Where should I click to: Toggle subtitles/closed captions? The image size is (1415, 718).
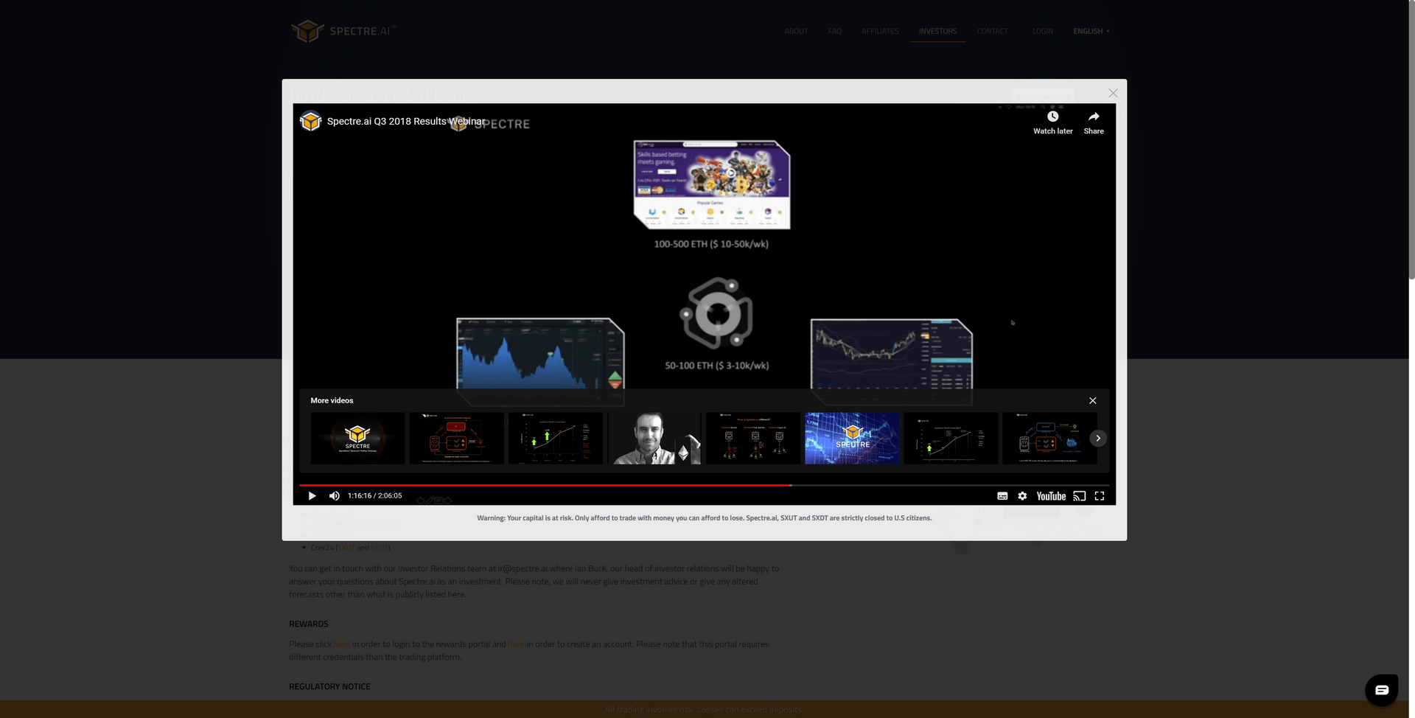[x=1002, y=496]
